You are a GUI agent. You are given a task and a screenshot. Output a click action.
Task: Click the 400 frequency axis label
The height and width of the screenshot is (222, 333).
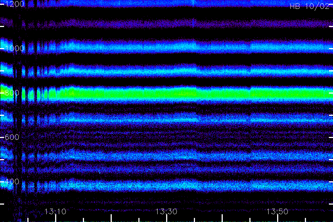point(12,181)
